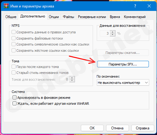The height and width of the screenshot is (135, 157).
Task: Switch to the Время tab
Action: click(x=115, y=17)
